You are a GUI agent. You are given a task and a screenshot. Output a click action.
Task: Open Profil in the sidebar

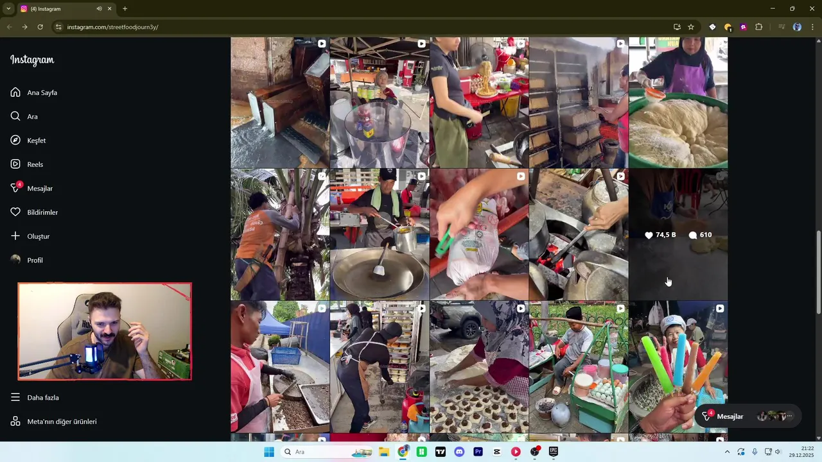(27, 260)
